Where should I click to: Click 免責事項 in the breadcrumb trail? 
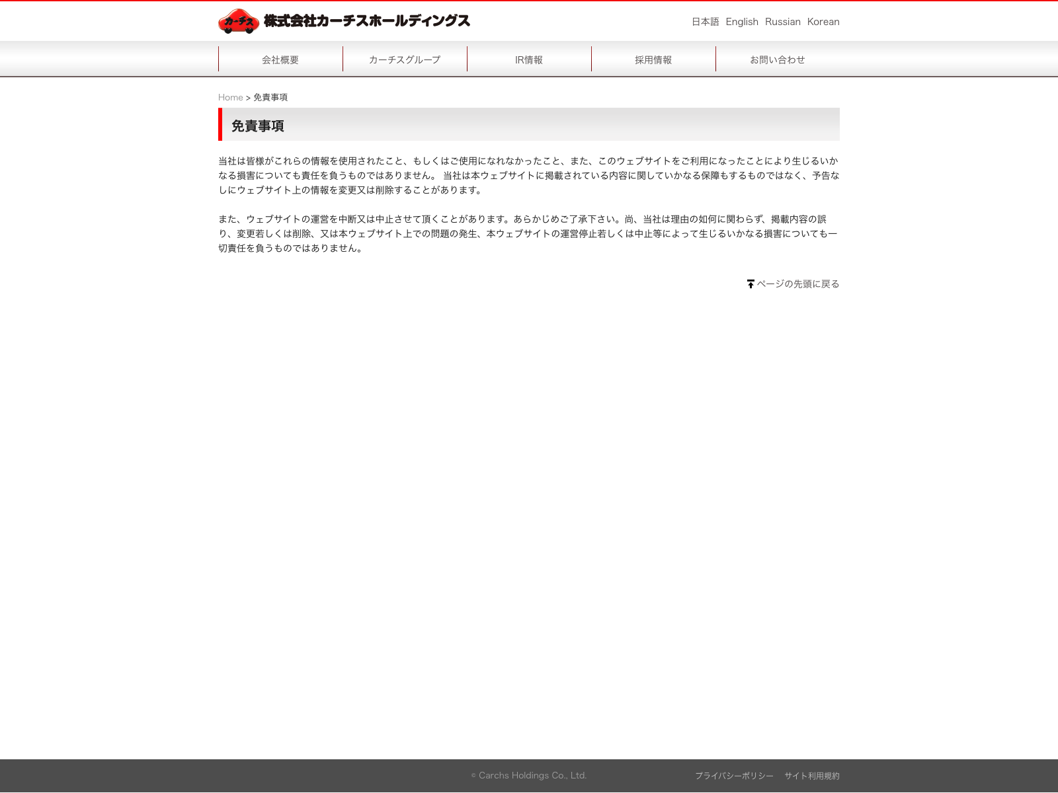[x=270, y=97]
